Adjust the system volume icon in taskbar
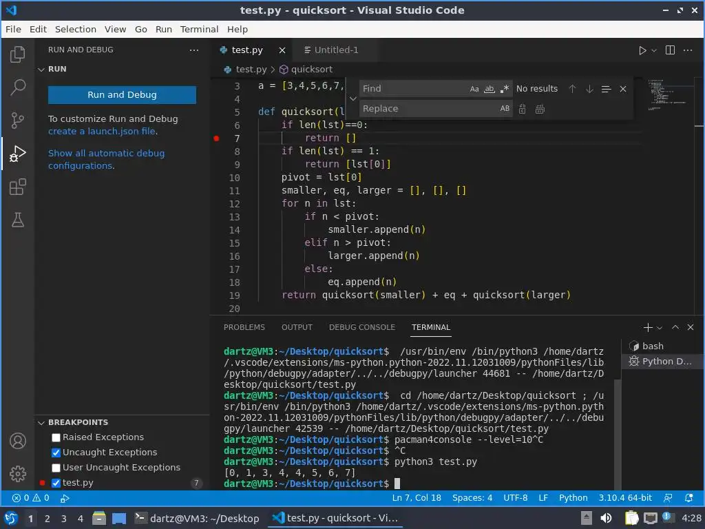The image size is (705, 529). click(x=606, y=518)
